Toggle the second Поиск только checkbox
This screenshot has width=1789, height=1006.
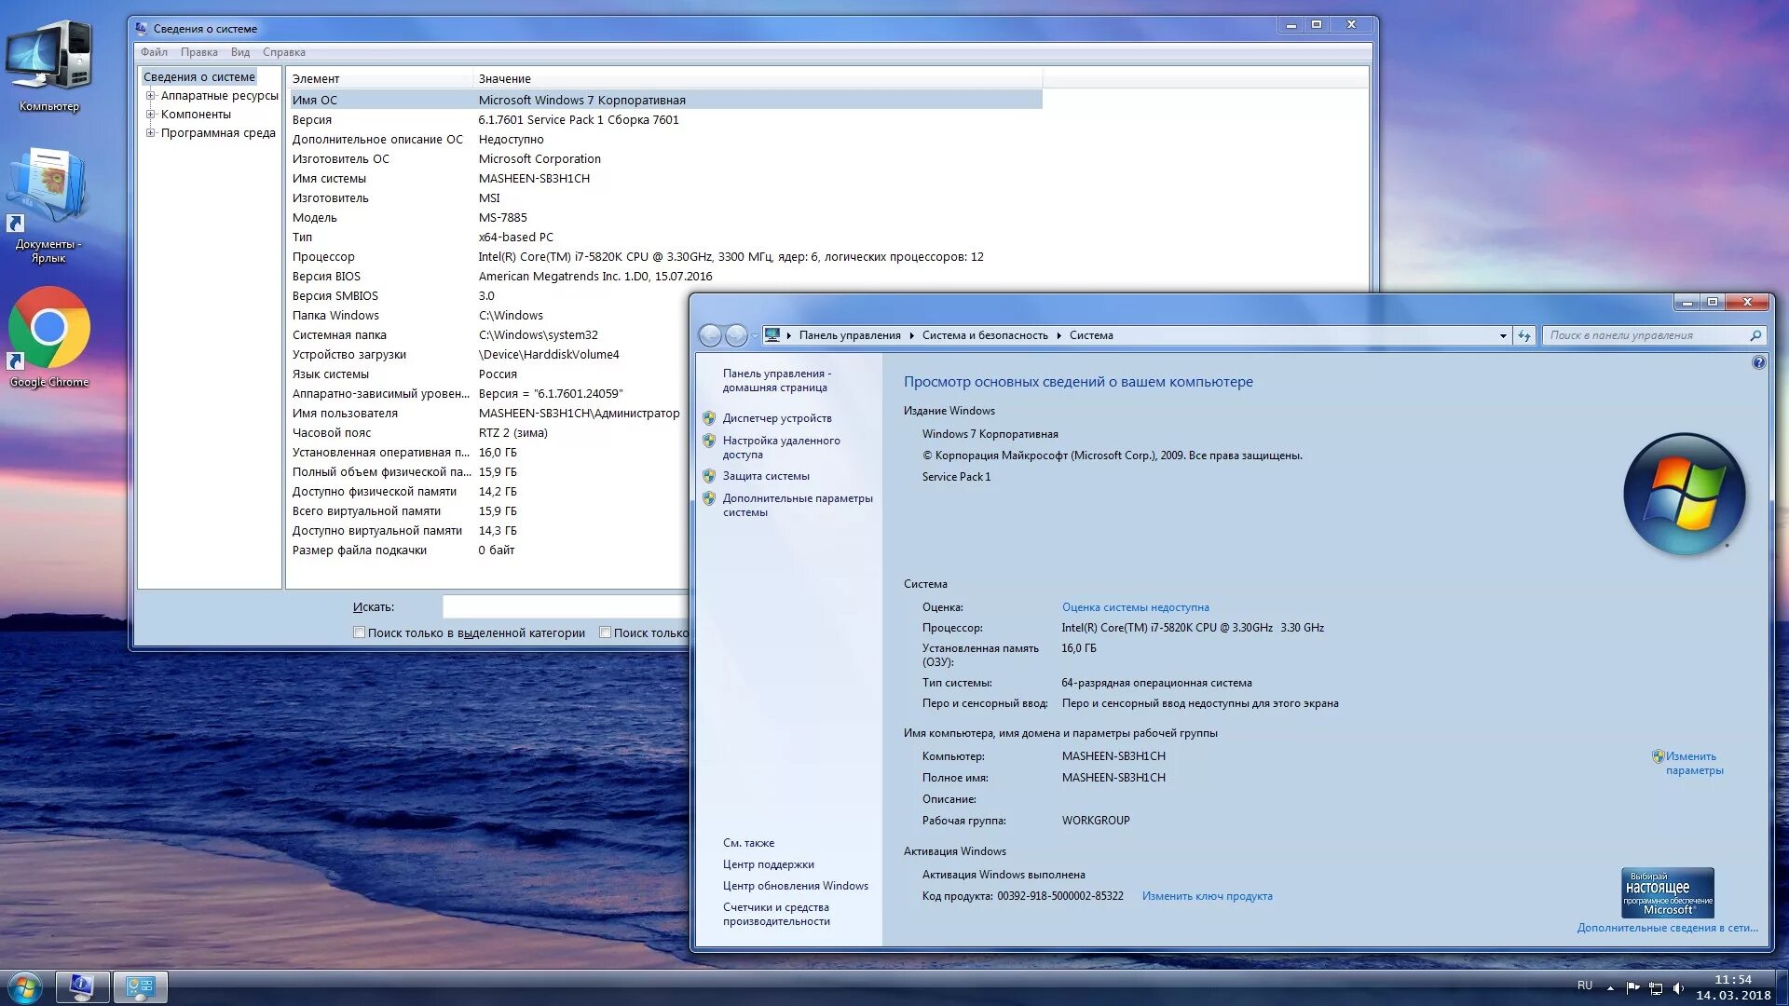point(606,632)
